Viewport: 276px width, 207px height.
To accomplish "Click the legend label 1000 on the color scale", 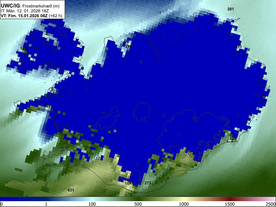I will (184, 204).
